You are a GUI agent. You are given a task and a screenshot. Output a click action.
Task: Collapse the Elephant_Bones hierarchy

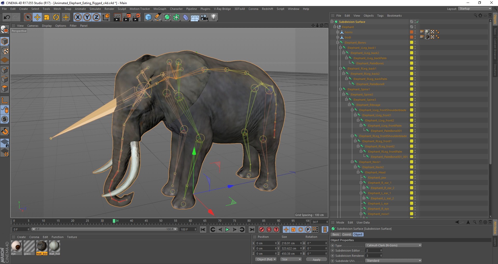pyautogui.click(x=338, y=43)
